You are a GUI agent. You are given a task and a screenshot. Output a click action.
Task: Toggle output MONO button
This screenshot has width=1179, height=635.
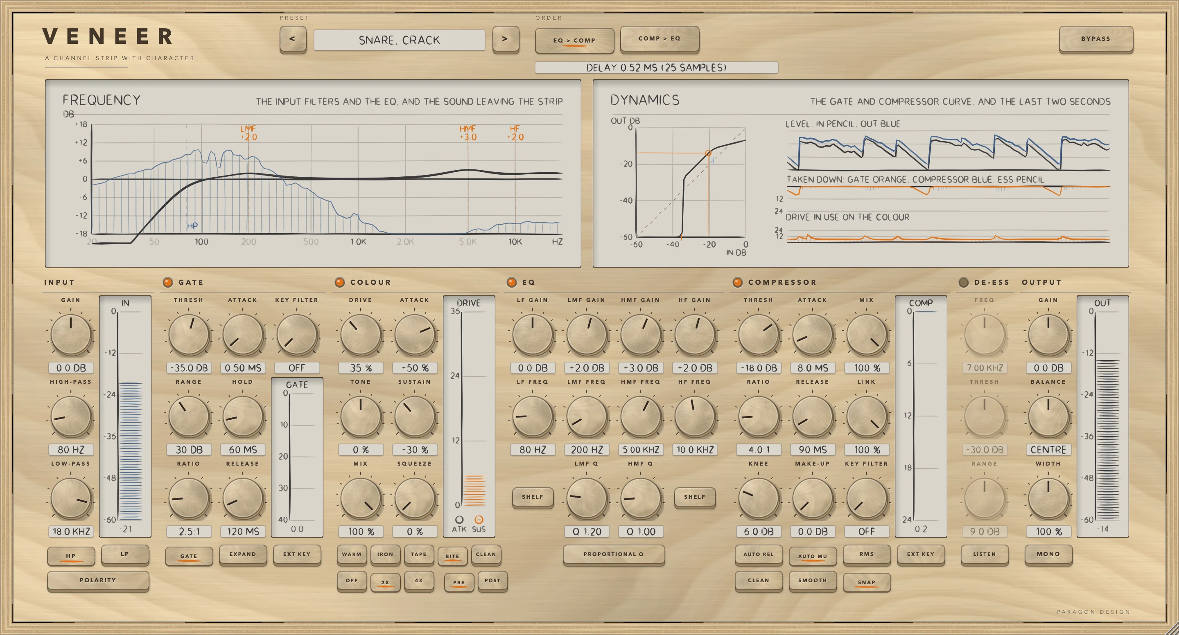1048,554
